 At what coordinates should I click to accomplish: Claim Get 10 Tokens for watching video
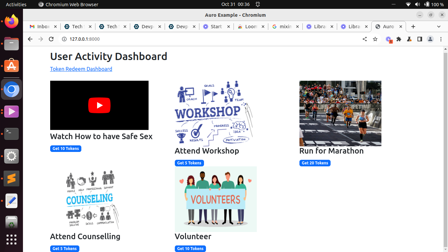pyautogui.click(x=66, y=149)
